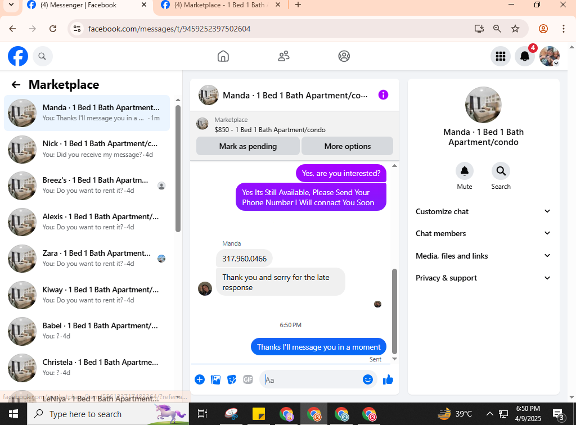Open the browser zoom magnifier icon
The width and height of the screenshot is (576, 425).
coord(497,29)
